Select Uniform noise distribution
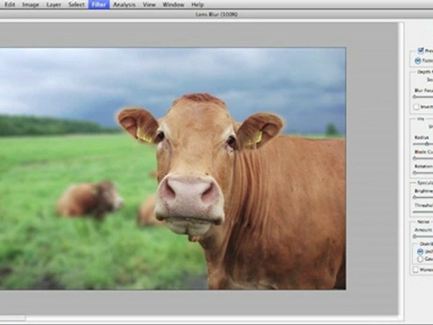This screenshot has width=433, height=325. click(420, 251)
